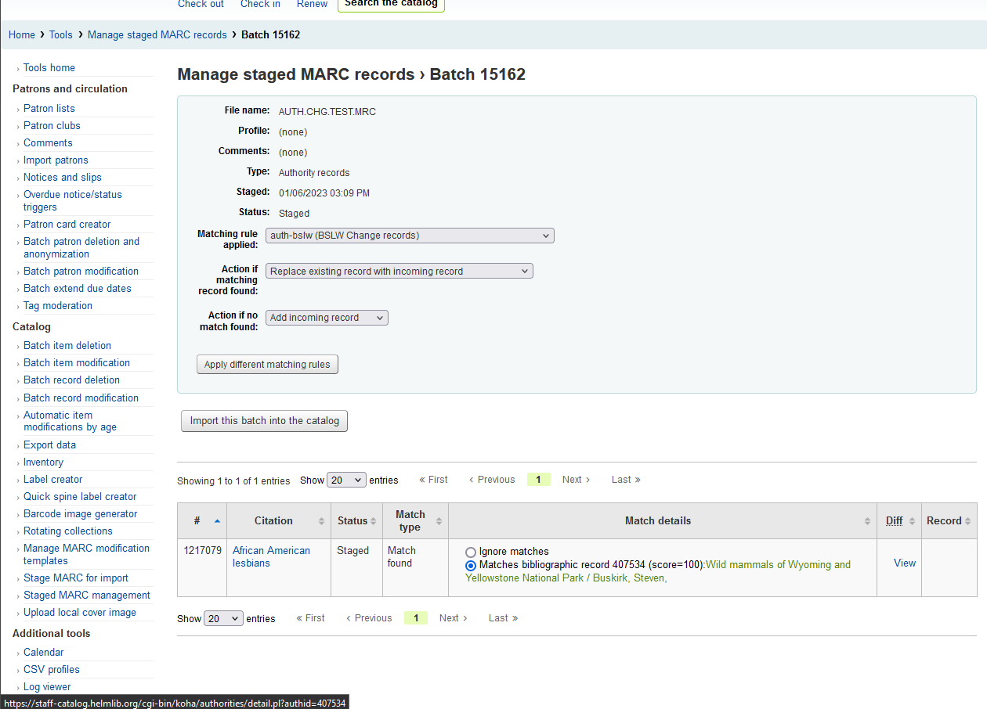The width and height of the screenshot is (987, 709).
Task: Click sort icon in Match details header
Action: click(867, 521)
